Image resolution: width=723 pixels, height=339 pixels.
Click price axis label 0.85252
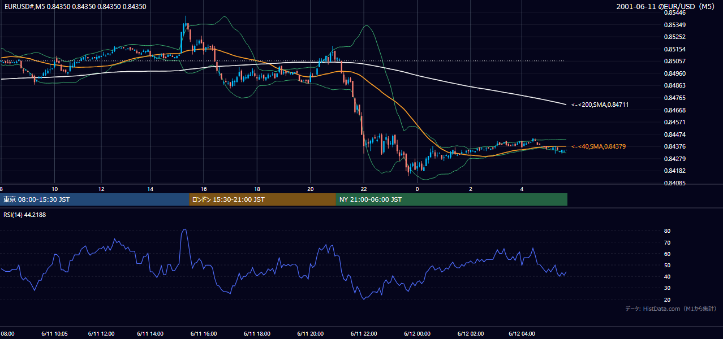(x=675, y=37)
